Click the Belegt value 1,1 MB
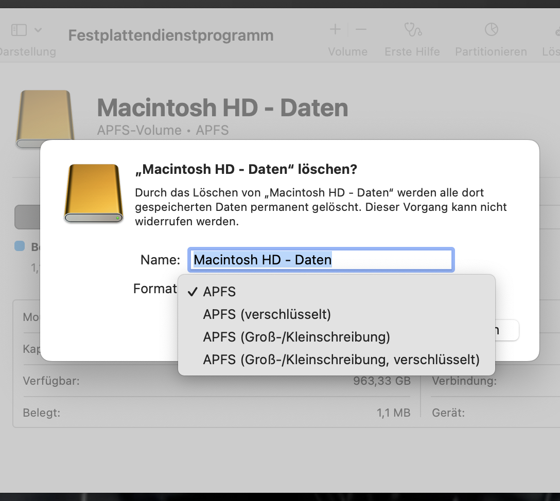The width and height of the screenshot is (560, 501). pos(393,413)
